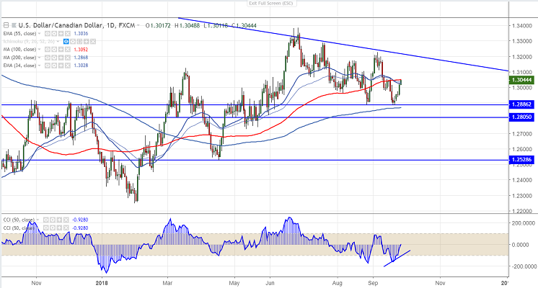The width and height of the screenshot is (538, 288).
Task: Select the horizontal line price label 1.25286
Action: click(521, 160)
